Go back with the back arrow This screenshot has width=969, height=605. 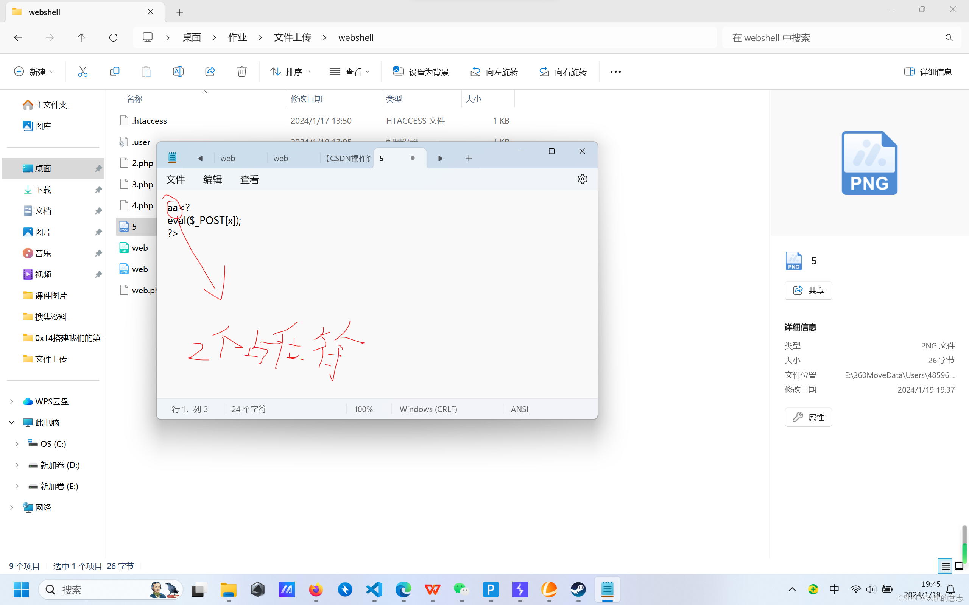pos(18,37)
